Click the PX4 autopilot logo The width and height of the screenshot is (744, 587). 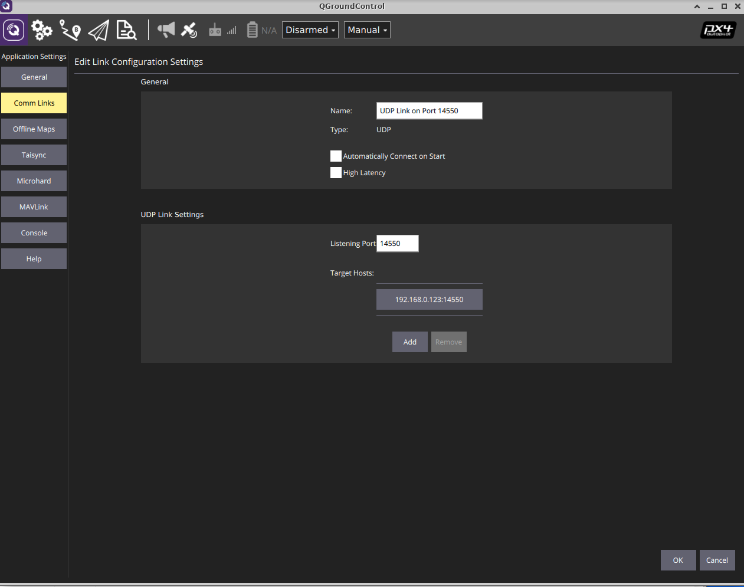pos(718,30)
